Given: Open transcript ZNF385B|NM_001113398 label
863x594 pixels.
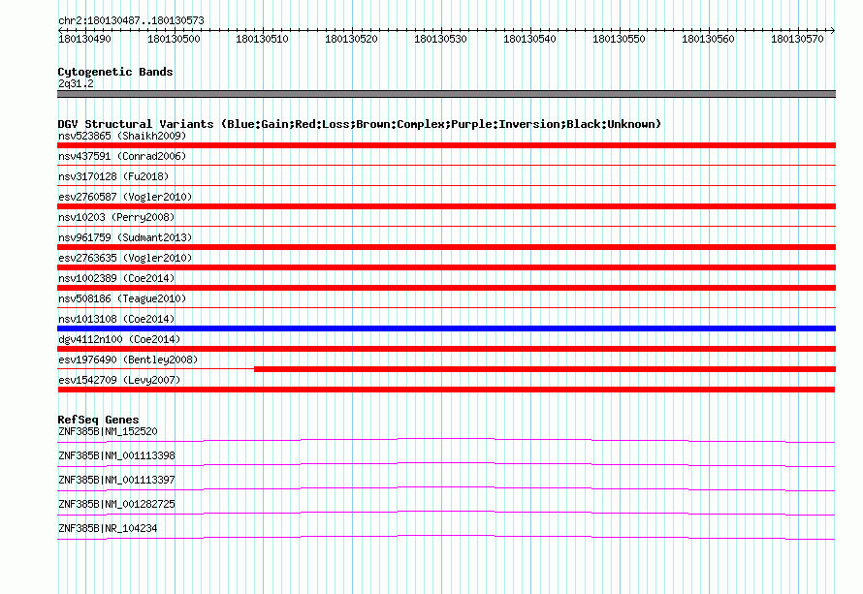Looking at the screenshot, I should pos(116,456).
